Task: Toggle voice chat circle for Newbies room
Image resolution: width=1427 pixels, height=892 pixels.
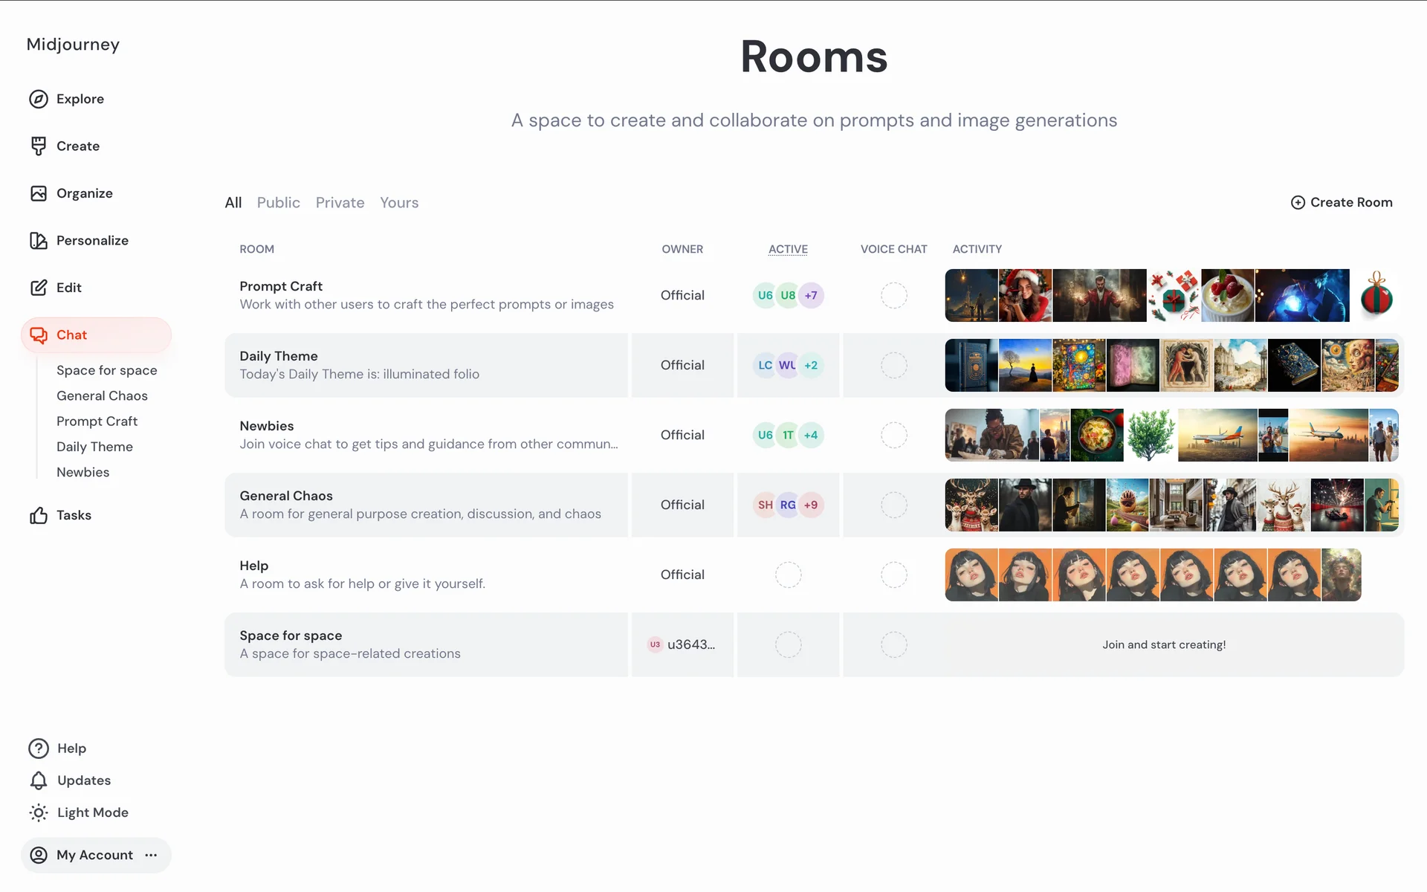Action: tap(893, 435)
